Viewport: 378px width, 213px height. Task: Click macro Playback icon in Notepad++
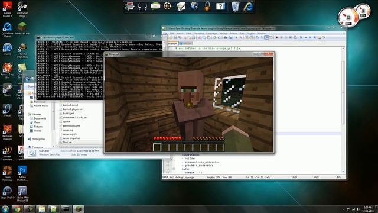coord(286,38)
